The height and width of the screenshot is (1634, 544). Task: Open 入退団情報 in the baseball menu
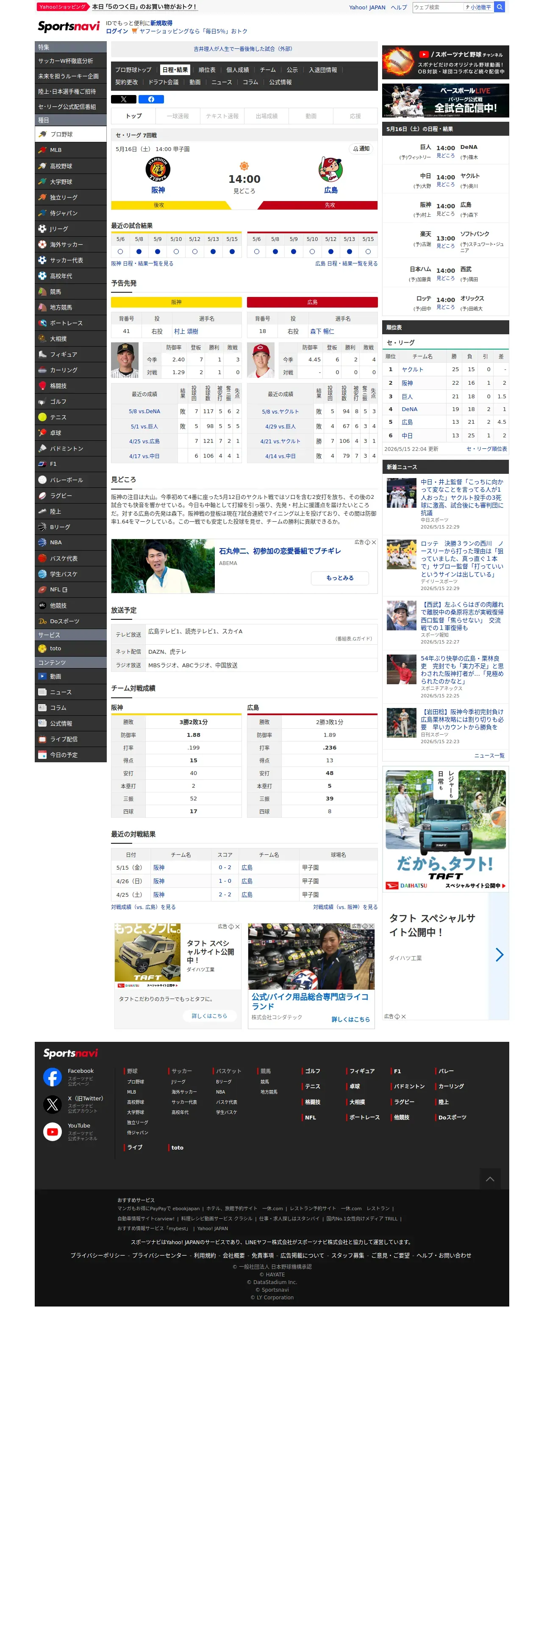click(323, 70)
